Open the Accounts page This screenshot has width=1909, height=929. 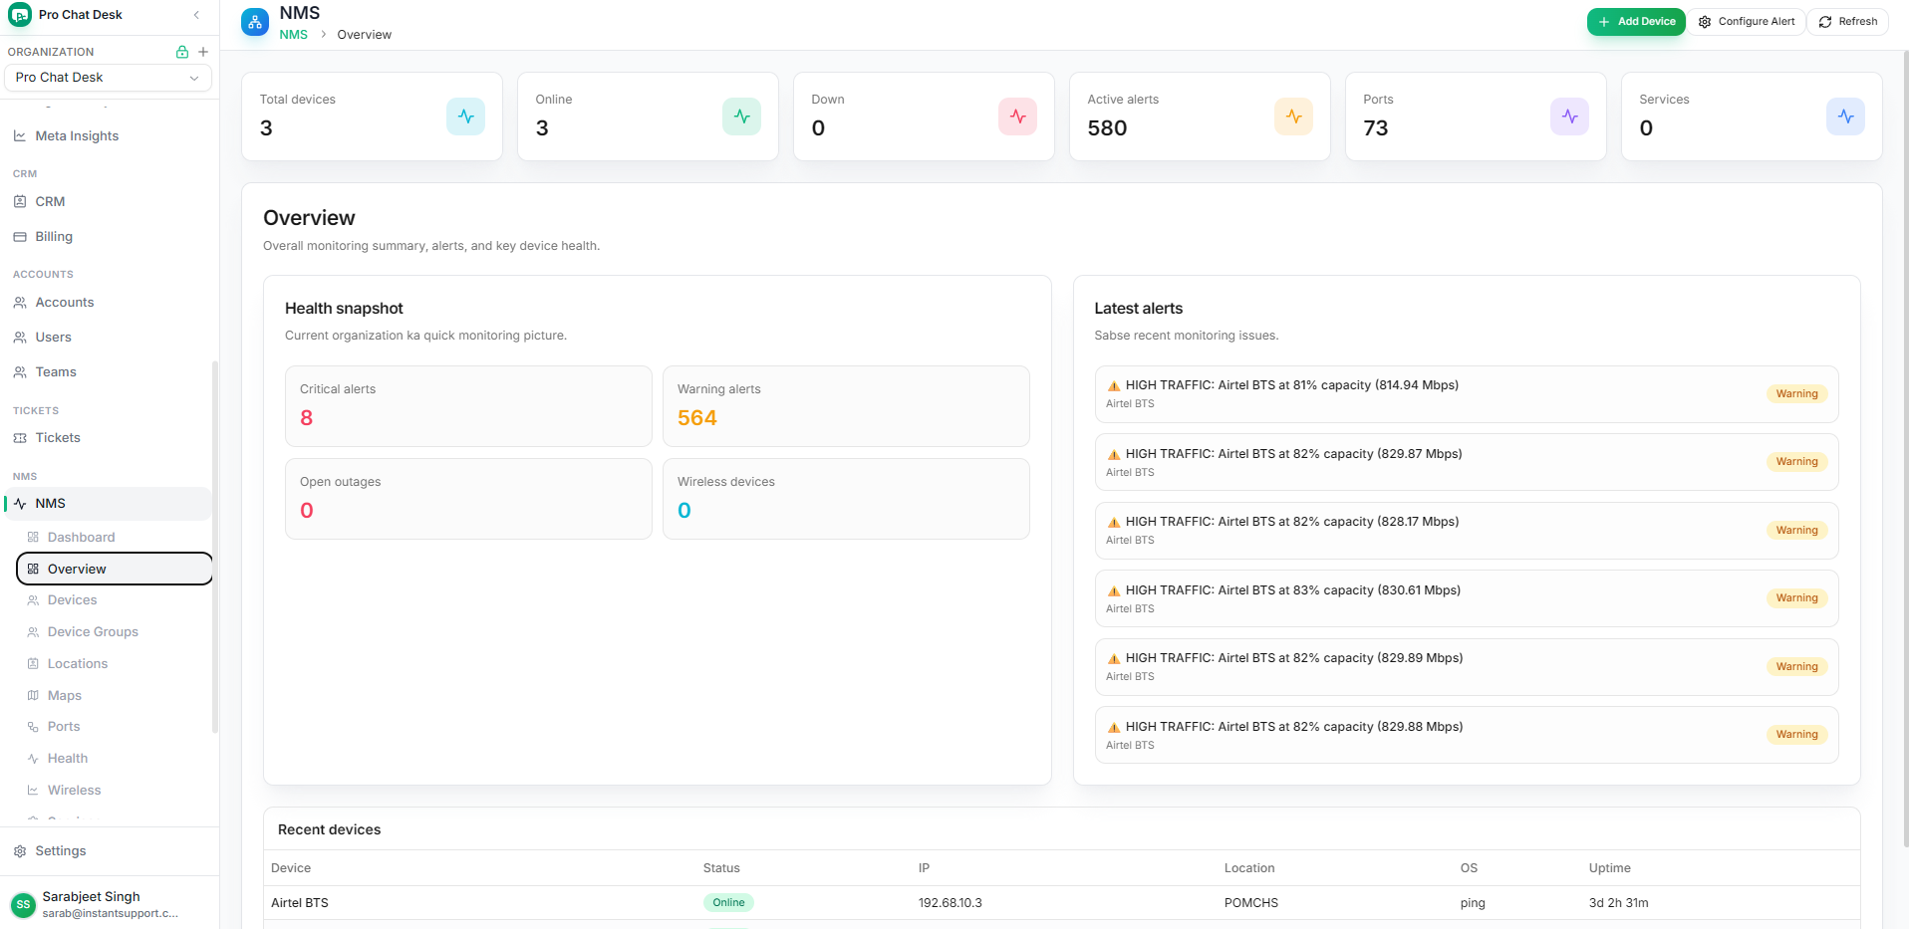65,303
